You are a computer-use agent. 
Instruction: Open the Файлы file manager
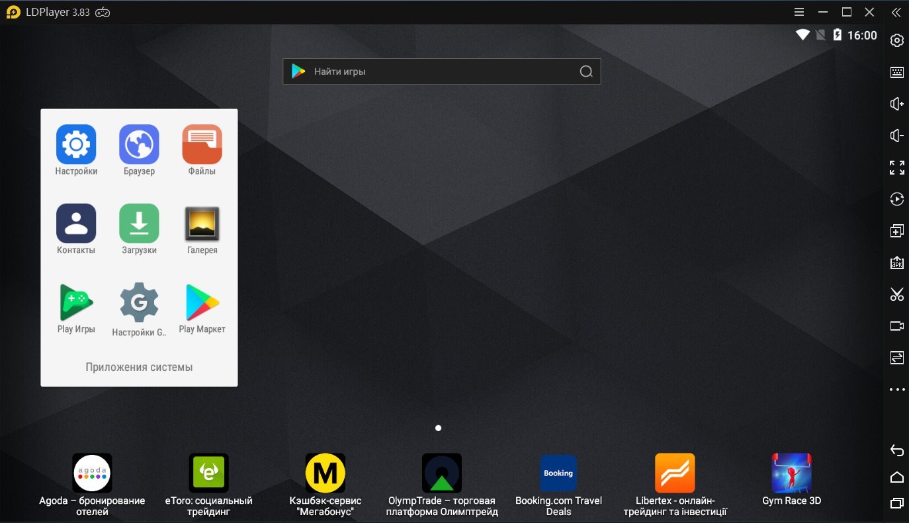coord(202,144)
